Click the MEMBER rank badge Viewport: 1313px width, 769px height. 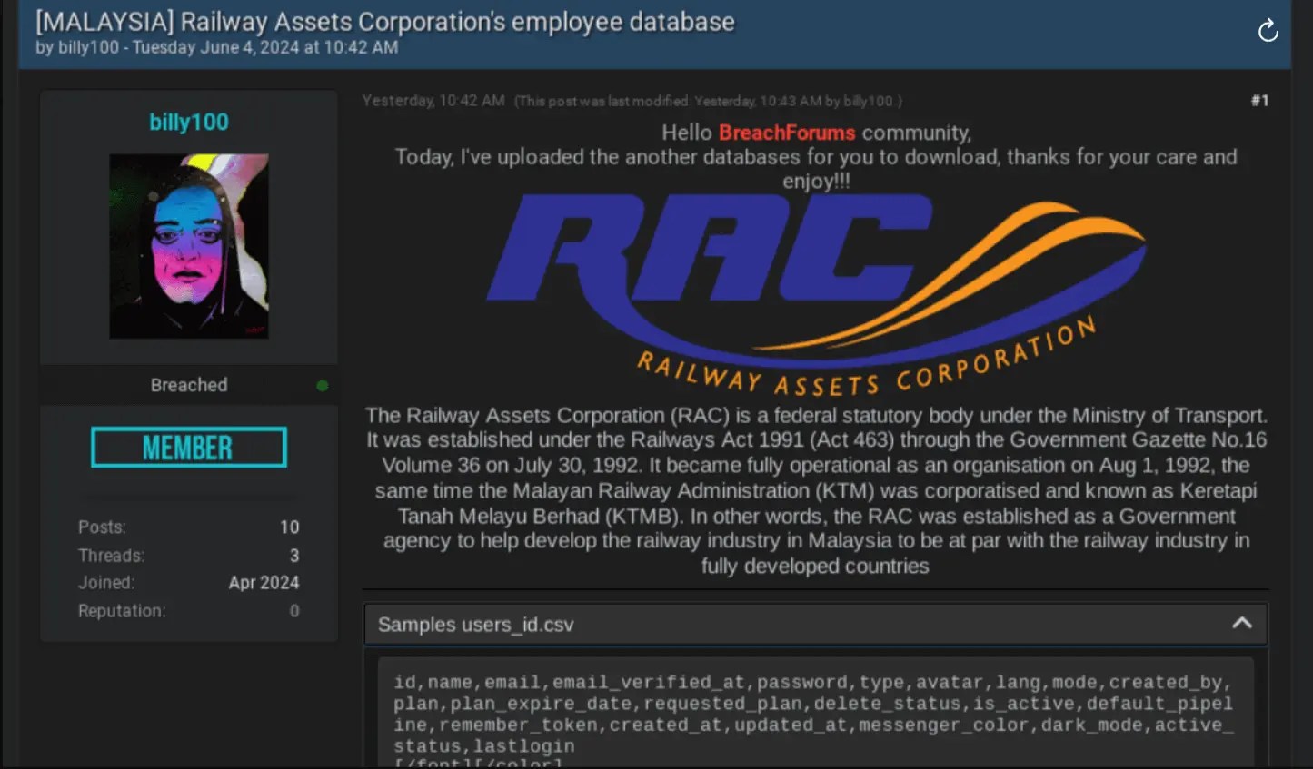(188, 447)
